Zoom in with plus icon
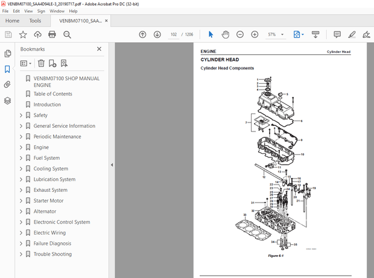374x278 pixels. point(255,34)
